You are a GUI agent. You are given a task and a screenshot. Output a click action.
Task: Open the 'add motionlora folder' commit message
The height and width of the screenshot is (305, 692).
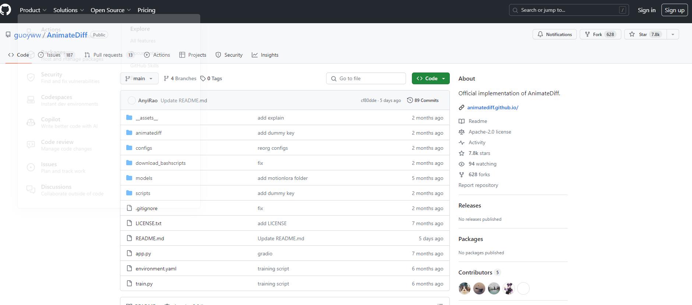[283, 178]
